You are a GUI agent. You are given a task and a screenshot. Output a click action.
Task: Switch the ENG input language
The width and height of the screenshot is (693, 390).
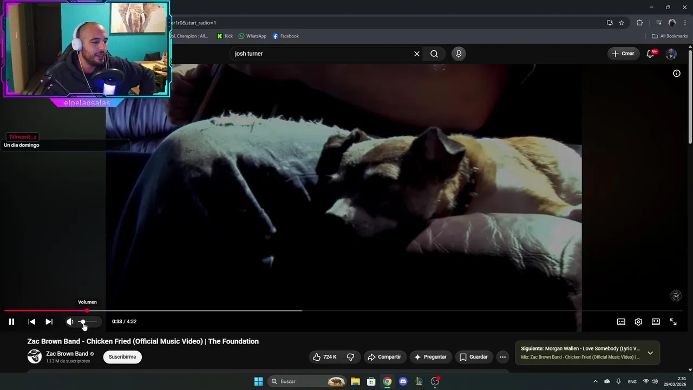[x=632, y=381]
